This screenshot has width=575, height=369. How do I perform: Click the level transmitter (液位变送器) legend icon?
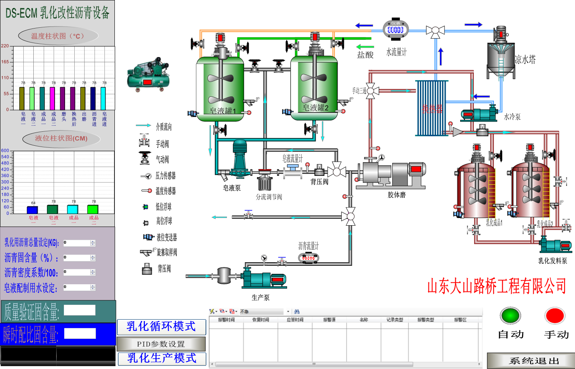coord(149,237)
